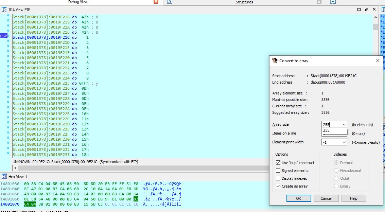Select Decimal index radio button
Viewport: 385px width, 212px height.
336,163
